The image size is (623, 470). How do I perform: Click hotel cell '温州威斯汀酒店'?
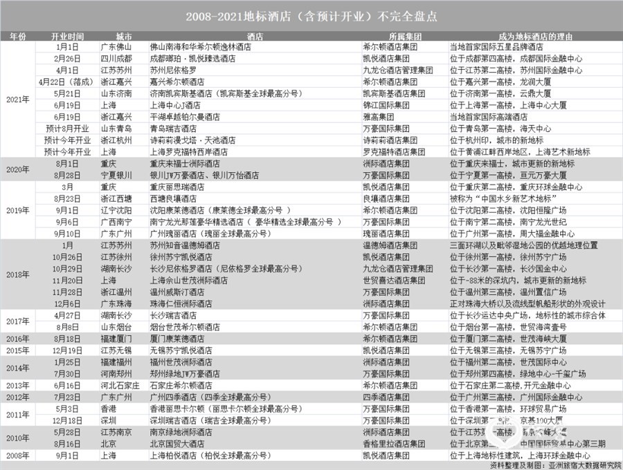pos(177,292)
